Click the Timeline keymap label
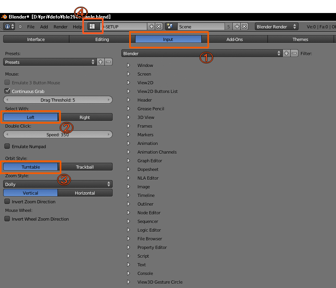Image resolution: width=336 pixels, height=288 pixels. 146,195
